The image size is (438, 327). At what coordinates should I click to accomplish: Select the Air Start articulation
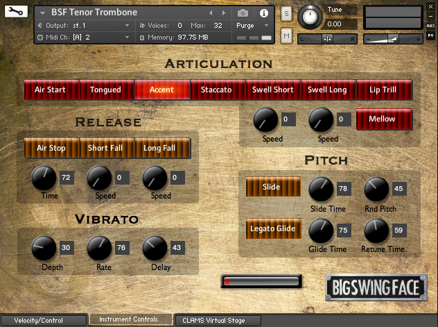tap(52, 90)
